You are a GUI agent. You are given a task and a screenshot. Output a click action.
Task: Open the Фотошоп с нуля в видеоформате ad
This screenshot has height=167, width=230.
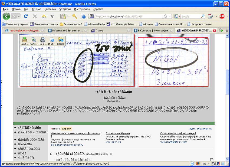75,133
